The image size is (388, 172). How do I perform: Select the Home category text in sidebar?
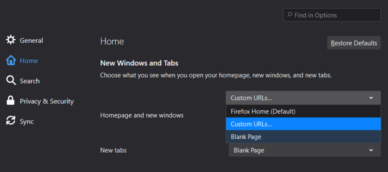pyautogui.click(x=29, y=61)
